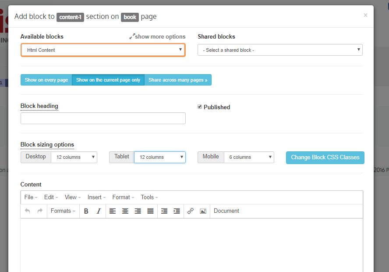Insert a link using the chain icon
This screenshot has height=272, width=389.
click(191, 211)
